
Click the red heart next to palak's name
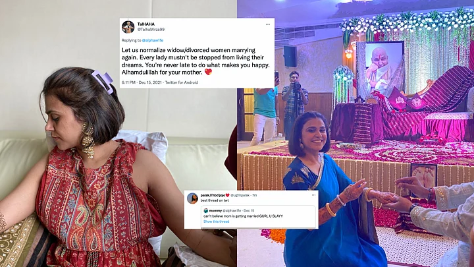(227, 195)
